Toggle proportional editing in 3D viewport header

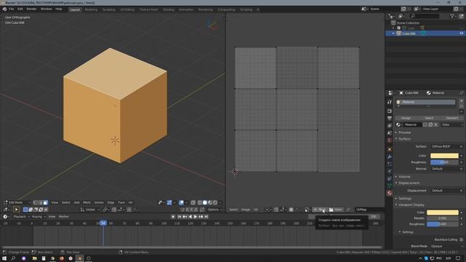pyautogui.click(x=130, y=210)
